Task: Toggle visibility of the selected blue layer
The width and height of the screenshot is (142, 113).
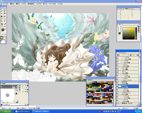Action: click(117, 86)
